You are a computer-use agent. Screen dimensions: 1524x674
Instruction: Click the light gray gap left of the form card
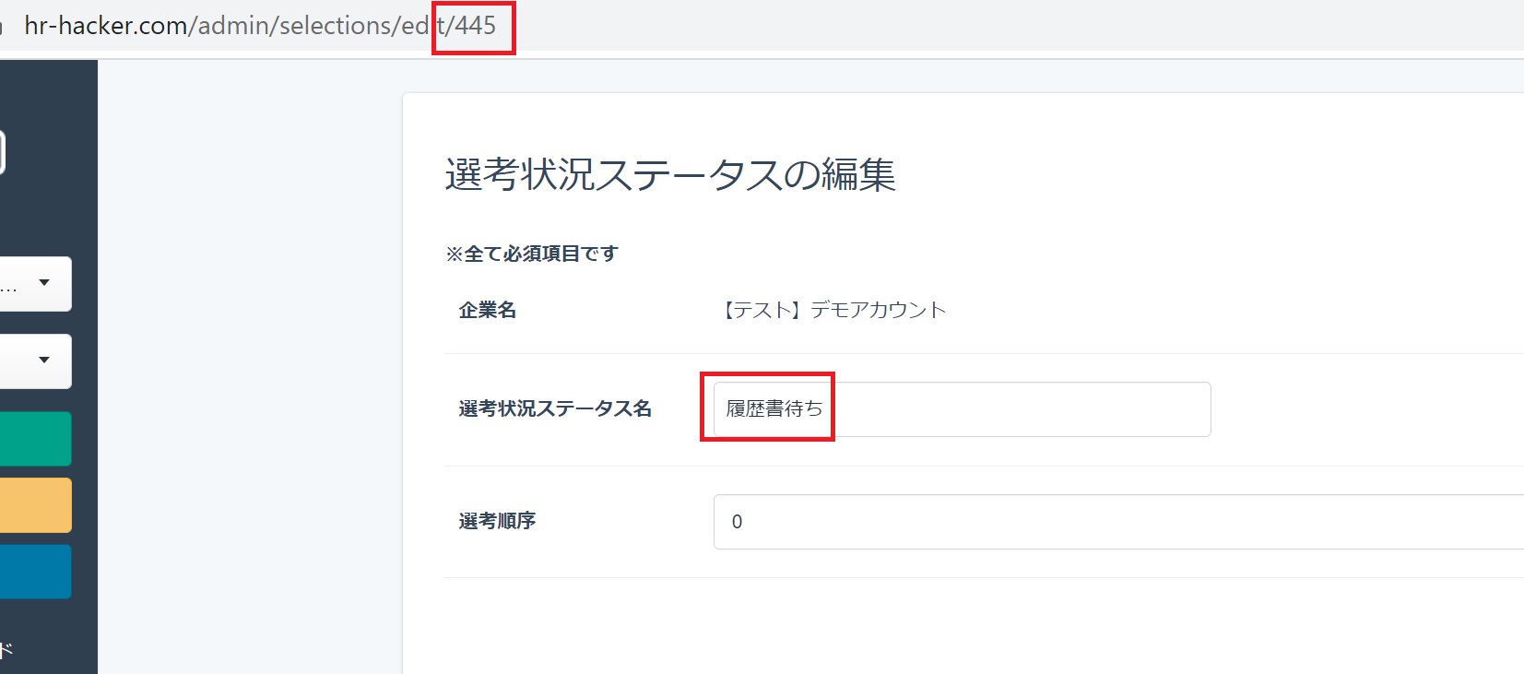(x=249, y=369)
